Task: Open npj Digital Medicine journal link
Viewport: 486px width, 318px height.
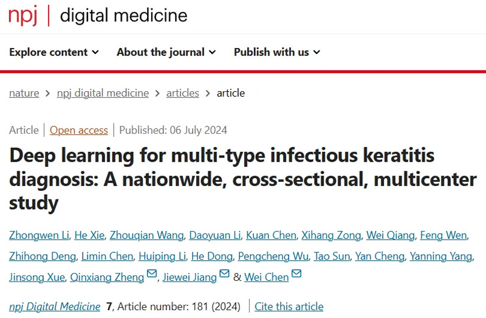Action: [55, 306]
